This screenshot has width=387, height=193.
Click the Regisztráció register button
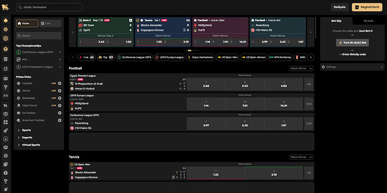click(x=367, y=7)
